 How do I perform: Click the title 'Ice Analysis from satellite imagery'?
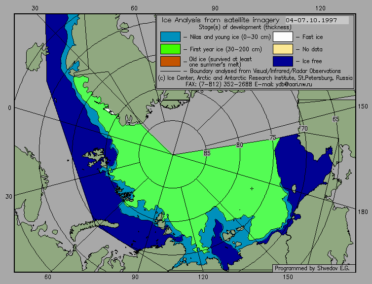click(221, 20)
